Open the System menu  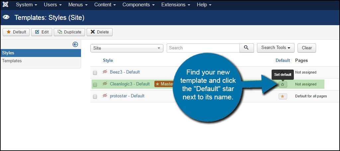click(26, 5)
